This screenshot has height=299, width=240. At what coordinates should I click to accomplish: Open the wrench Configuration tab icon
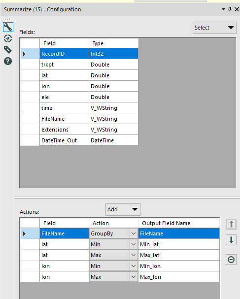pos(8,27)
